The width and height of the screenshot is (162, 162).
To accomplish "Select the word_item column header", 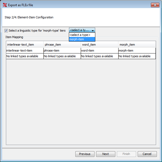I will click(x=99, y=45).
